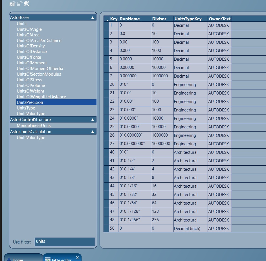This screenshot has height=261, width=266.
Task: Click the row marker next to Key 1
Action: point(106,25)
